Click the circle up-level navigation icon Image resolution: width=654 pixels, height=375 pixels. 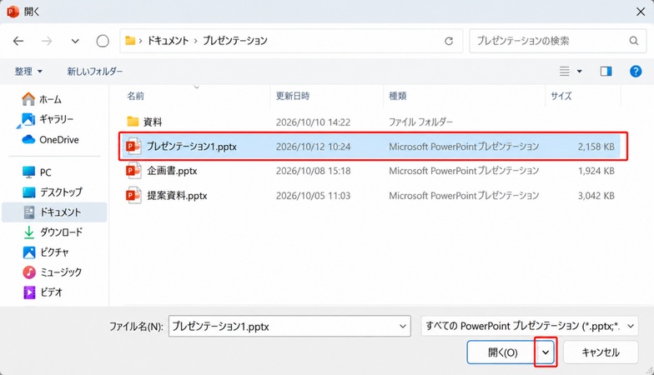(103, 41)
